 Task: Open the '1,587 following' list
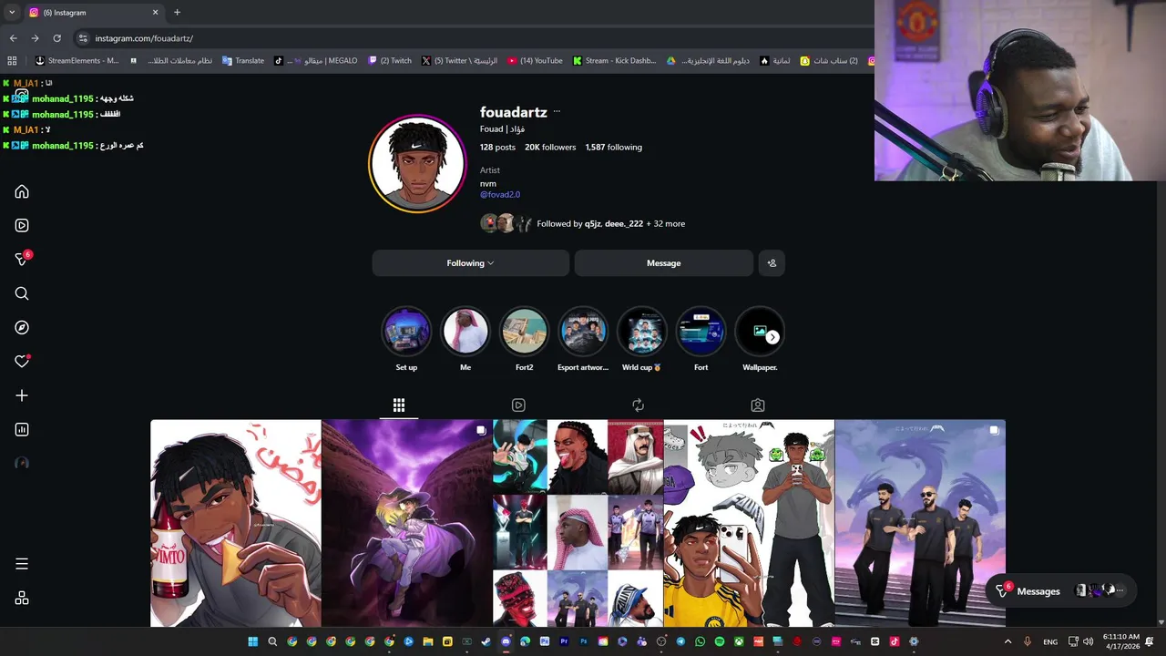[x=614, y=147]
